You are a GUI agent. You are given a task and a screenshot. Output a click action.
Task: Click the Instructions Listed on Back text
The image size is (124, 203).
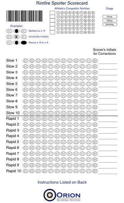click(62, 182)
